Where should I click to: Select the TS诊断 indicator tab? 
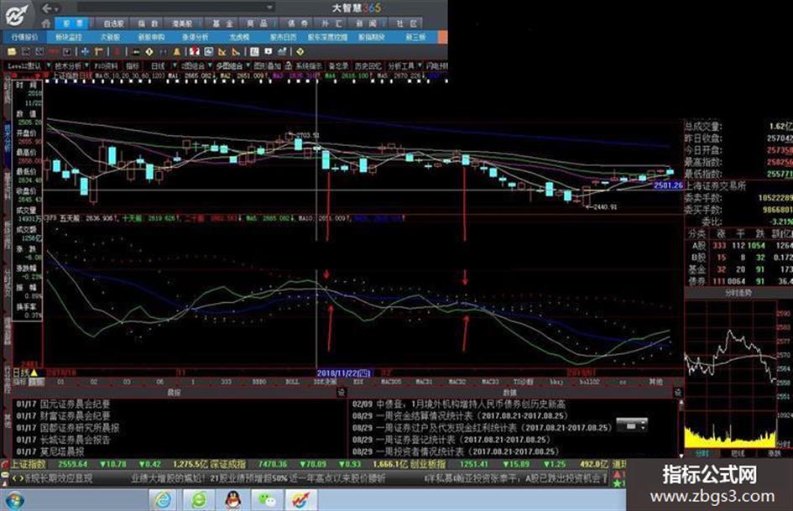[x=524, y=382]
